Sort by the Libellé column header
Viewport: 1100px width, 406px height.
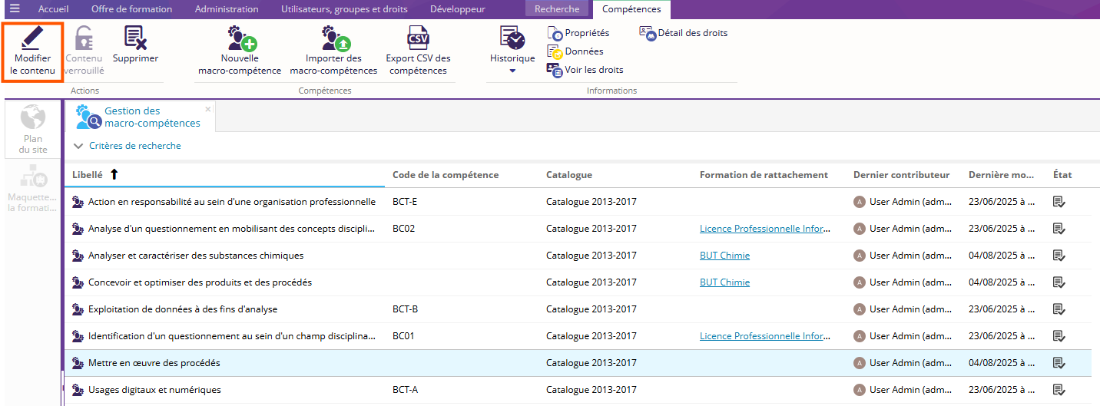point(88,175)
